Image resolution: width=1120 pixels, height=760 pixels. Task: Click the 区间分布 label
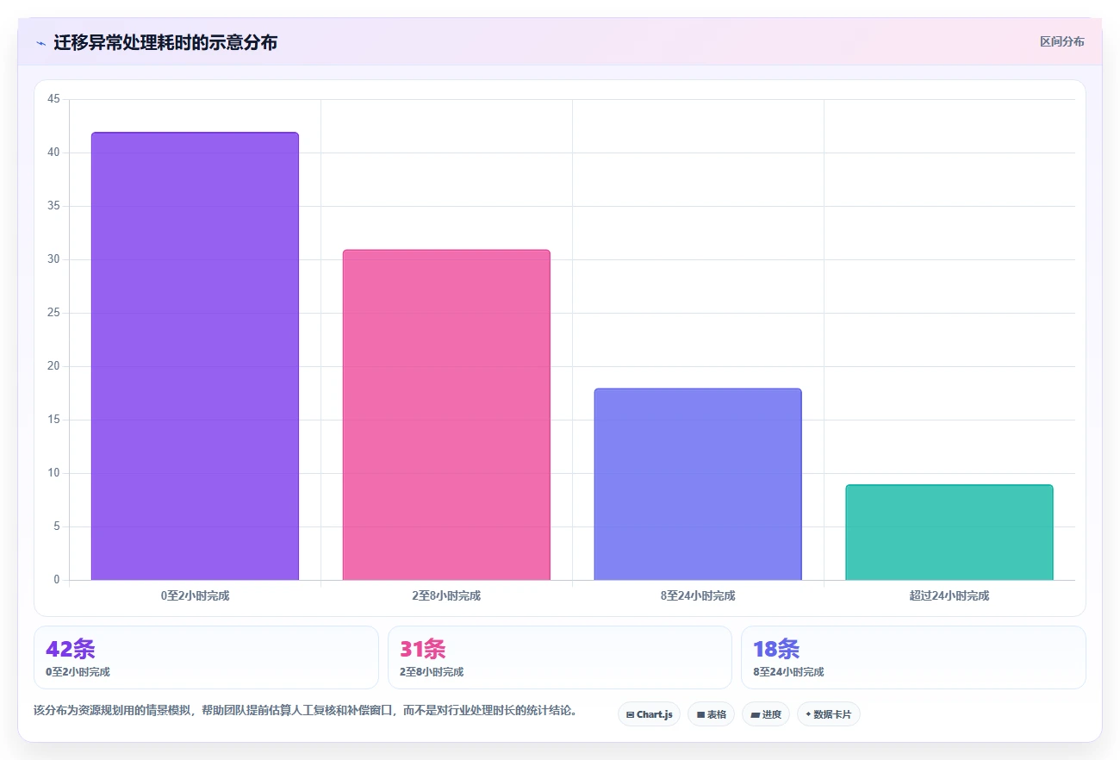(x=1061, y=41)
